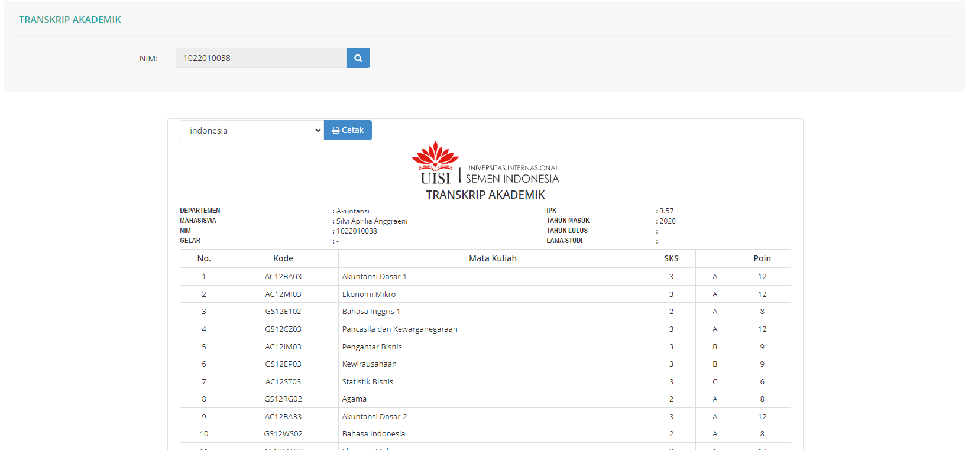Image resolution: width=965 pixels, height=450 pixels.
Task: Click the TRANSKRIP AKADEMIK page heading
Action: (x=70, y=20)
